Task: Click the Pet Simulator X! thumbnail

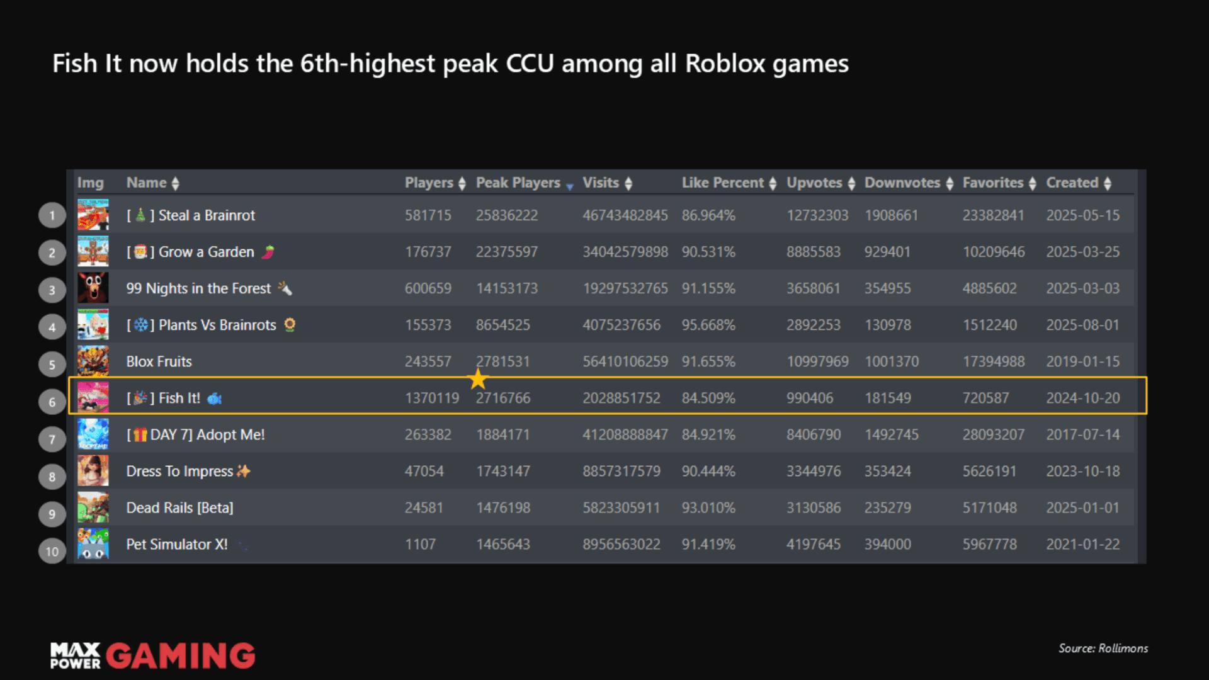Action: [93, 544]
